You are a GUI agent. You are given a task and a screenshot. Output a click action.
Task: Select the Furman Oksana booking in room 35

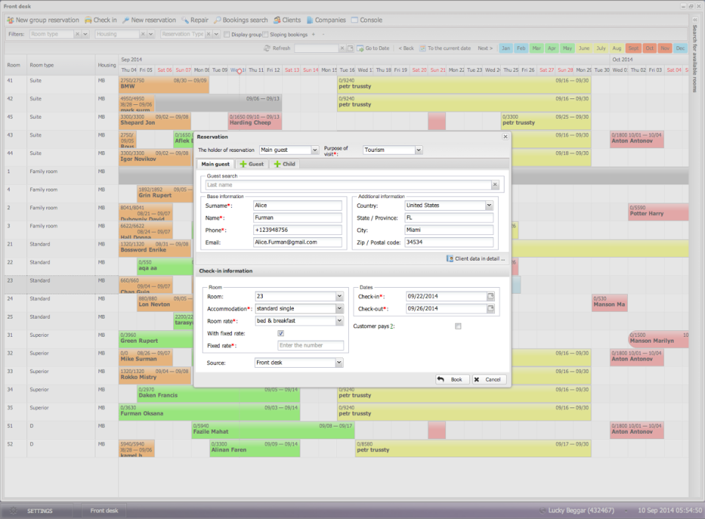click(209, 411)
